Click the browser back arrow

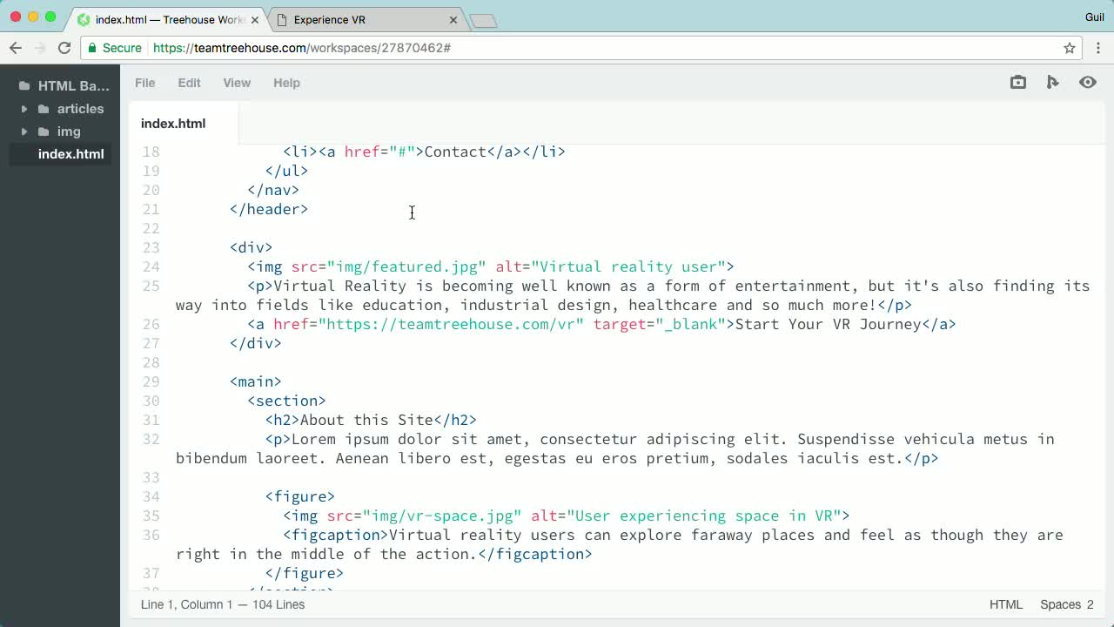tap(15, 48)
